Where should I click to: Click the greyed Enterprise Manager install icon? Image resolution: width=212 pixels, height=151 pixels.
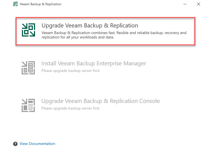28,68
